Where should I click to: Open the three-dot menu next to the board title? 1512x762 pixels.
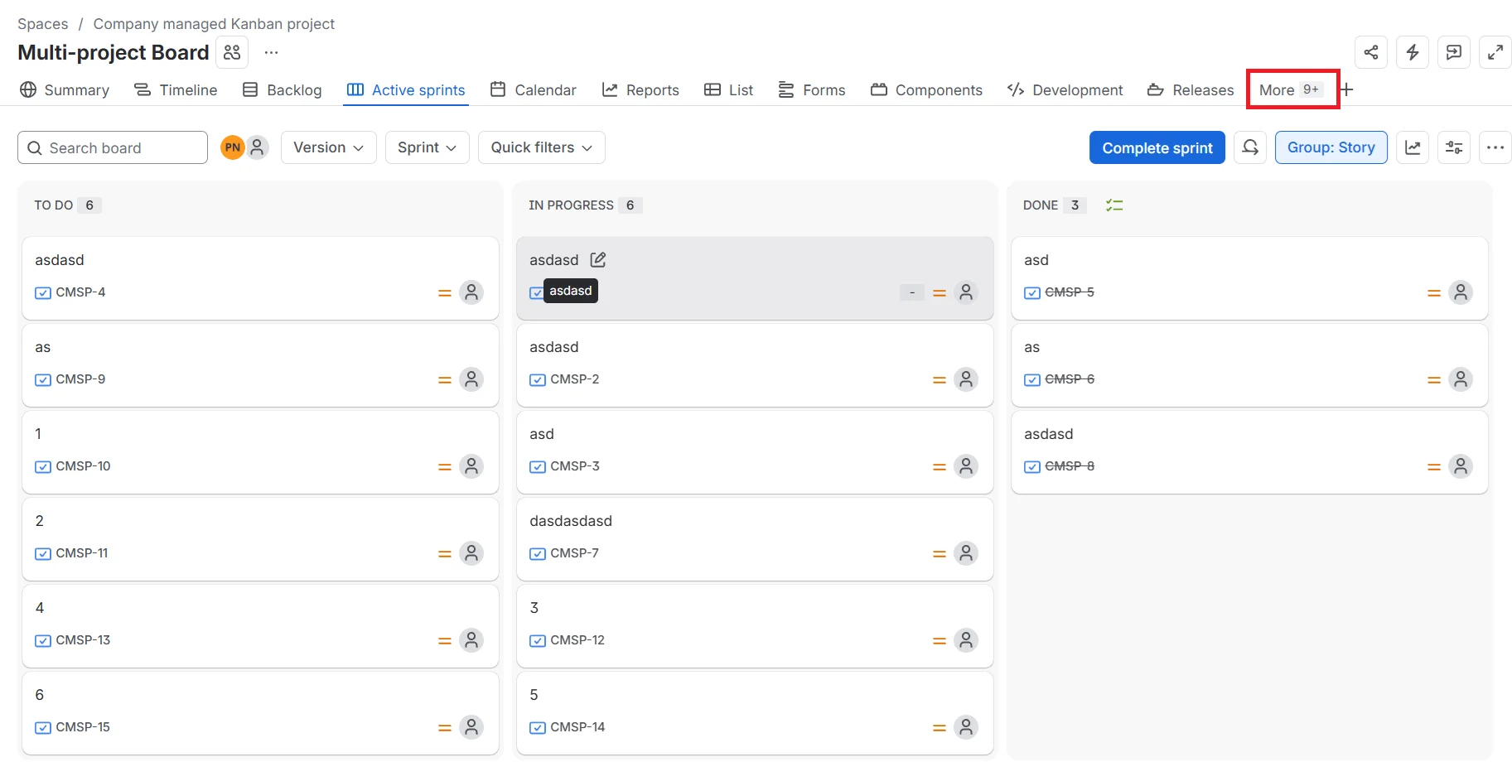pos(271,52)
